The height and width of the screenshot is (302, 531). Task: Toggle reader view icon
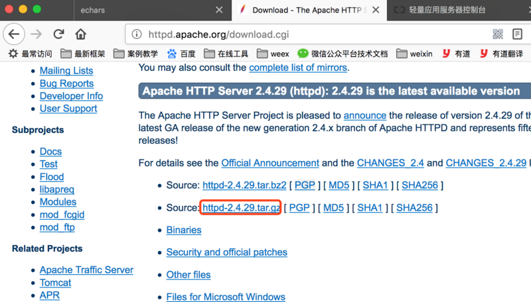point(517,34)
